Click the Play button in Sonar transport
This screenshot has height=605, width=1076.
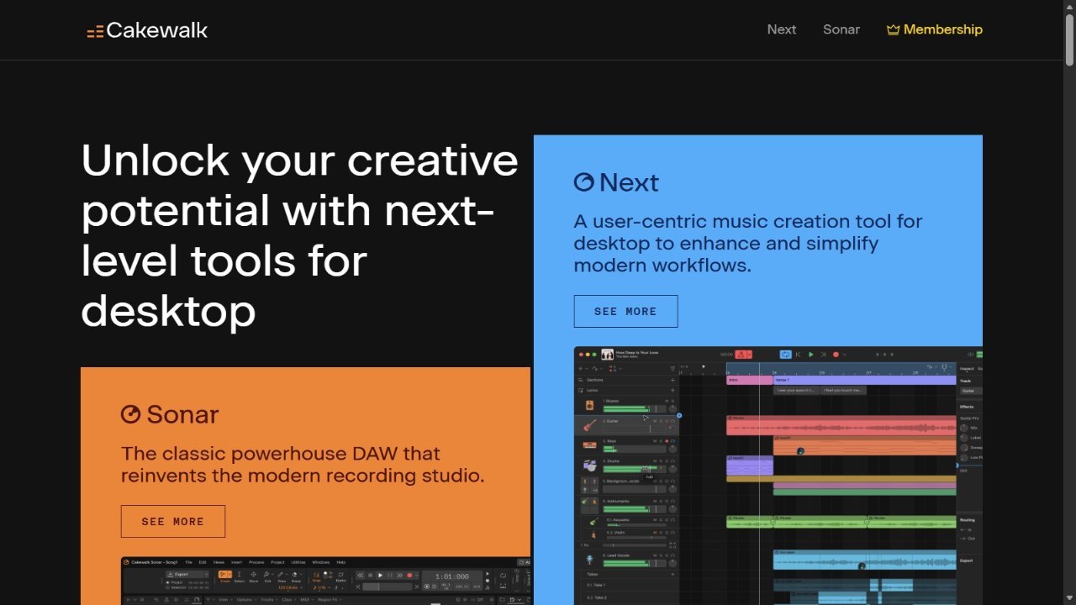(380, 576)
